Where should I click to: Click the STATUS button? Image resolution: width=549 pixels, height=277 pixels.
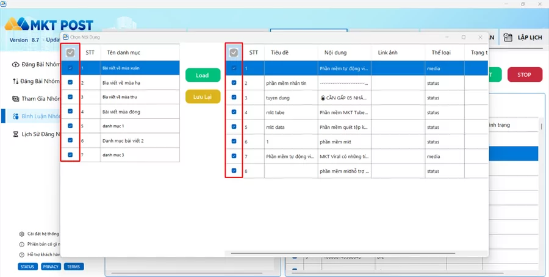pyautogui.click(x=27, y=267)
